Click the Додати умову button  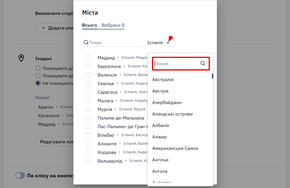click(x=55, y=28)
